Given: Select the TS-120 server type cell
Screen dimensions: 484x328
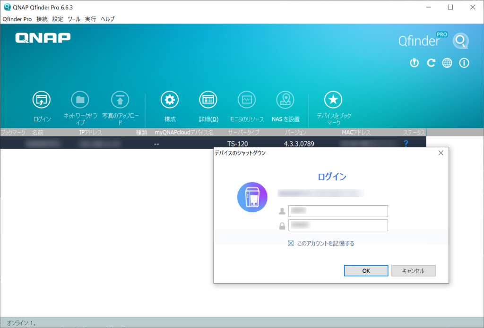Looking at the screenshot, I should click(x=237, y=143).
